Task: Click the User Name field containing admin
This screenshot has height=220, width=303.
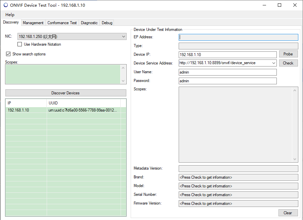Action: [x=228, y=72]
